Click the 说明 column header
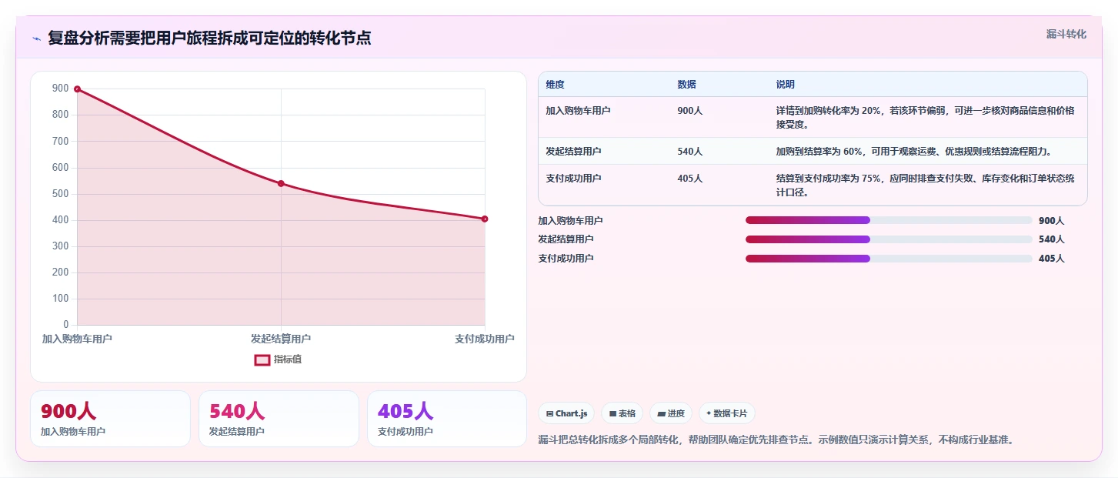 click(928, 85)
